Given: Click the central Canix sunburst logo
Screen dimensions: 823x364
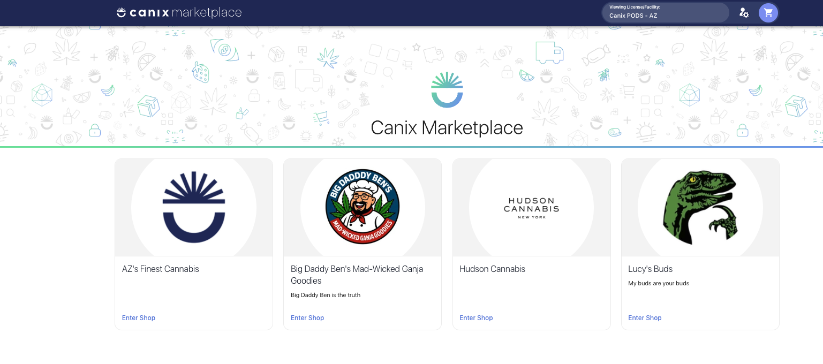Looking at the screenshot, I should click(x=447, y=90).
